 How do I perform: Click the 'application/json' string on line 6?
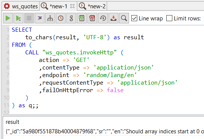coord(124,68)
